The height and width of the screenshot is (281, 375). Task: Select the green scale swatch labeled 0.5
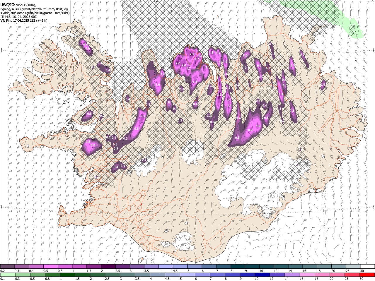[x=37, y=275]
